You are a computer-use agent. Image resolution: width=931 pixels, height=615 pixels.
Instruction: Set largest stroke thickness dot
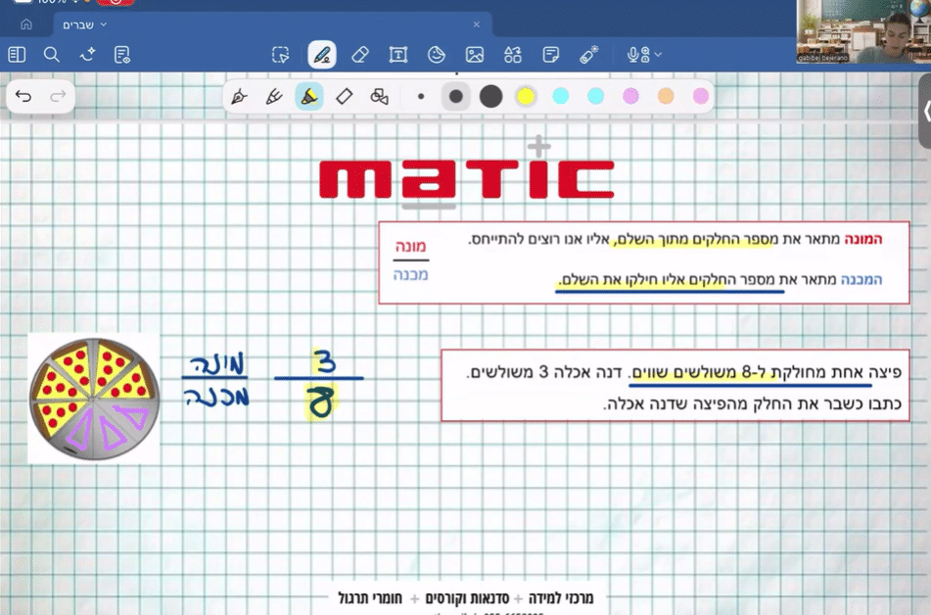pos(490,96)
